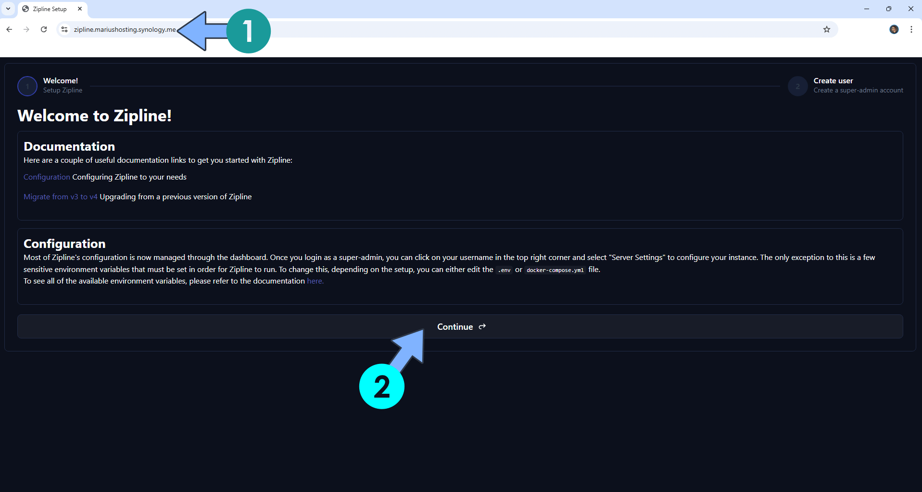Restore down the Chrome window

click(x=889, y=9)
